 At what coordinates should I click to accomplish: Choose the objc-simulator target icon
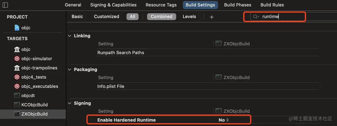(x=17, y=59)
